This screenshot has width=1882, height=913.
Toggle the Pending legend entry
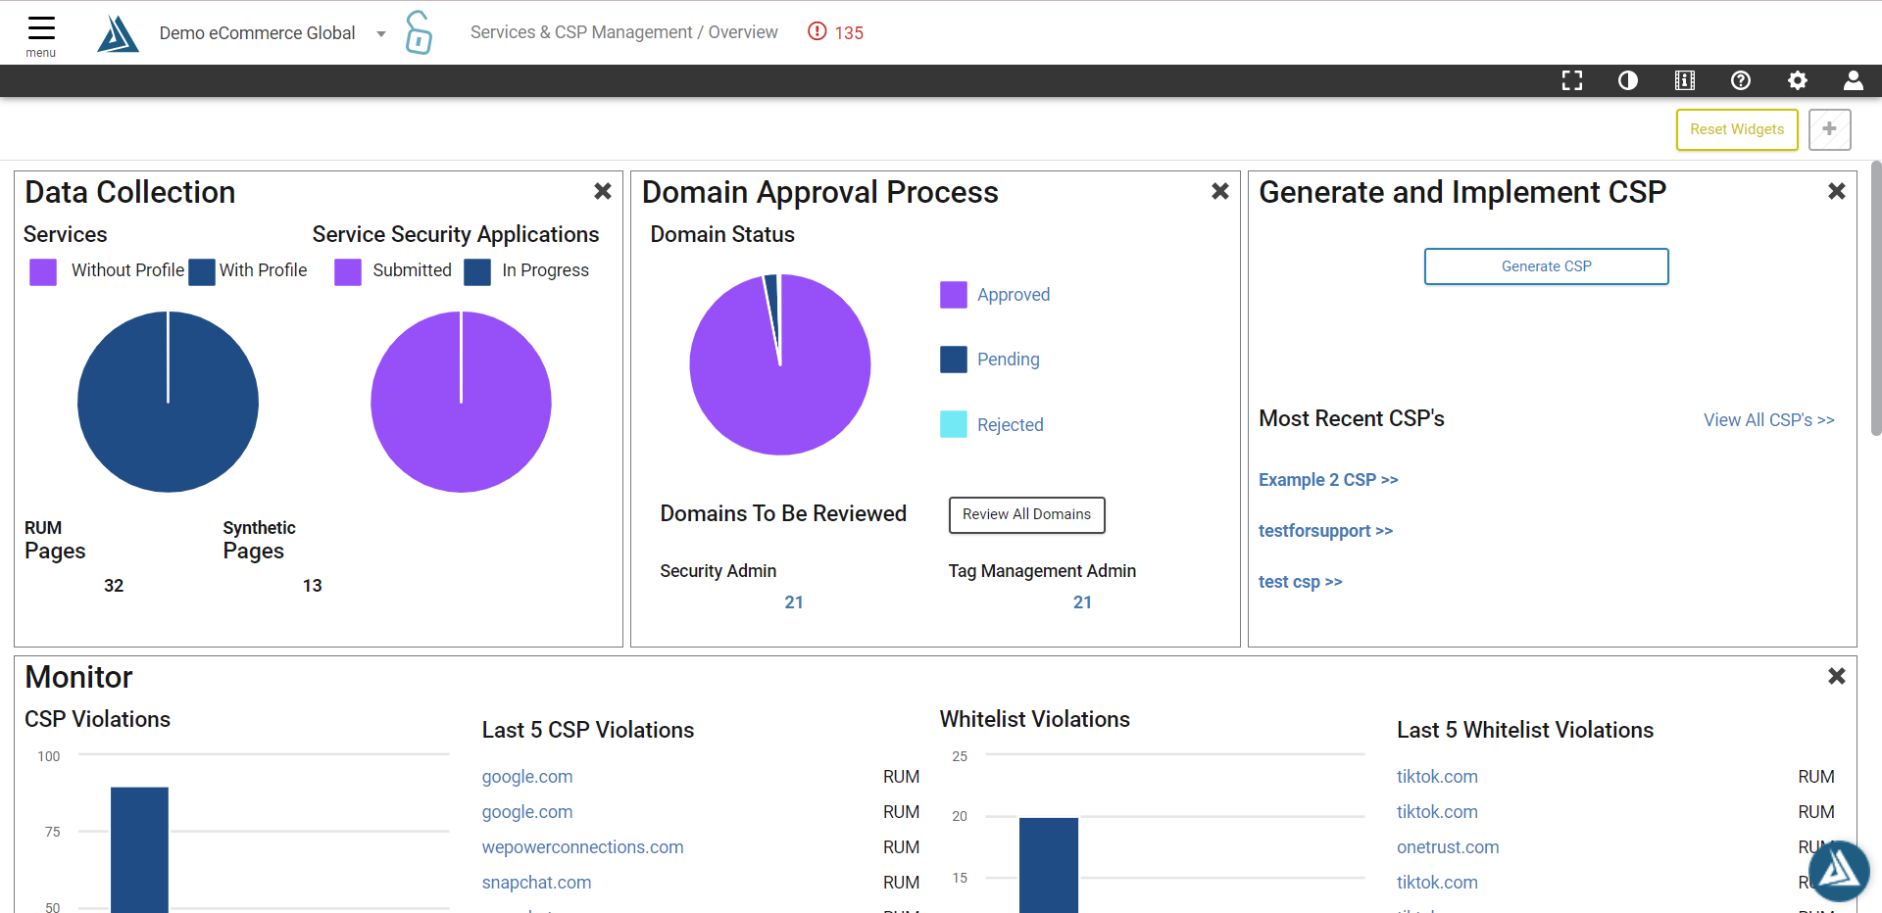point(990,360)
